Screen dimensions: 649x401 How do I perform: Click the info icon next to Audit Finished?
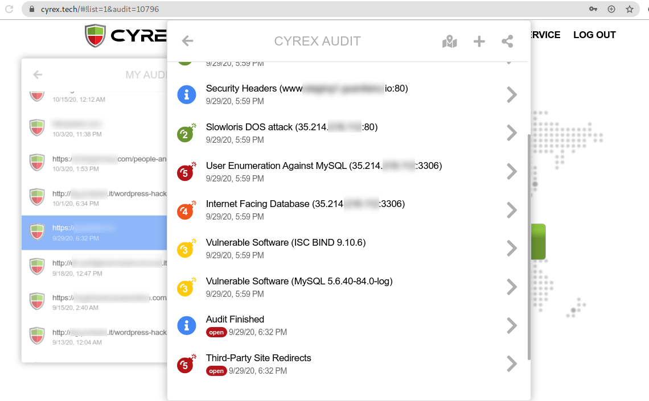[x=186, y=325]
